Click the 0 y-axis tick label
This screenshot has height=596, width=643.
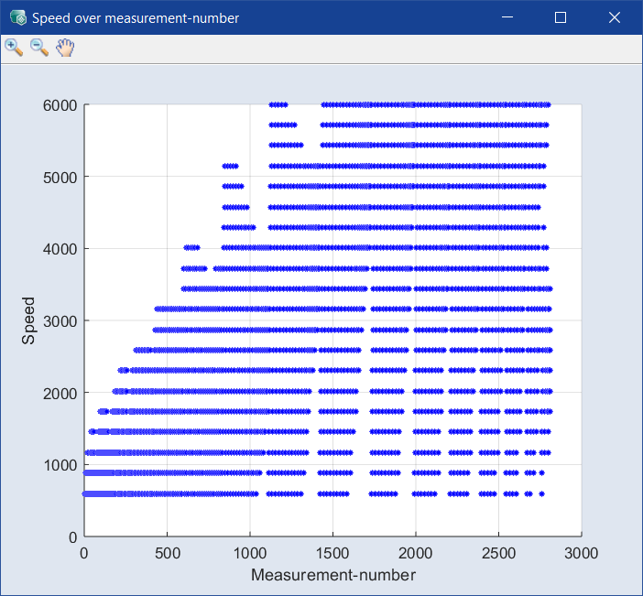coord(73,537)
